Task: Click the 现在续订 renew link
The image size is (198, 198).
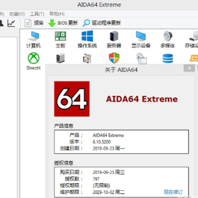Action: (173, 192)
